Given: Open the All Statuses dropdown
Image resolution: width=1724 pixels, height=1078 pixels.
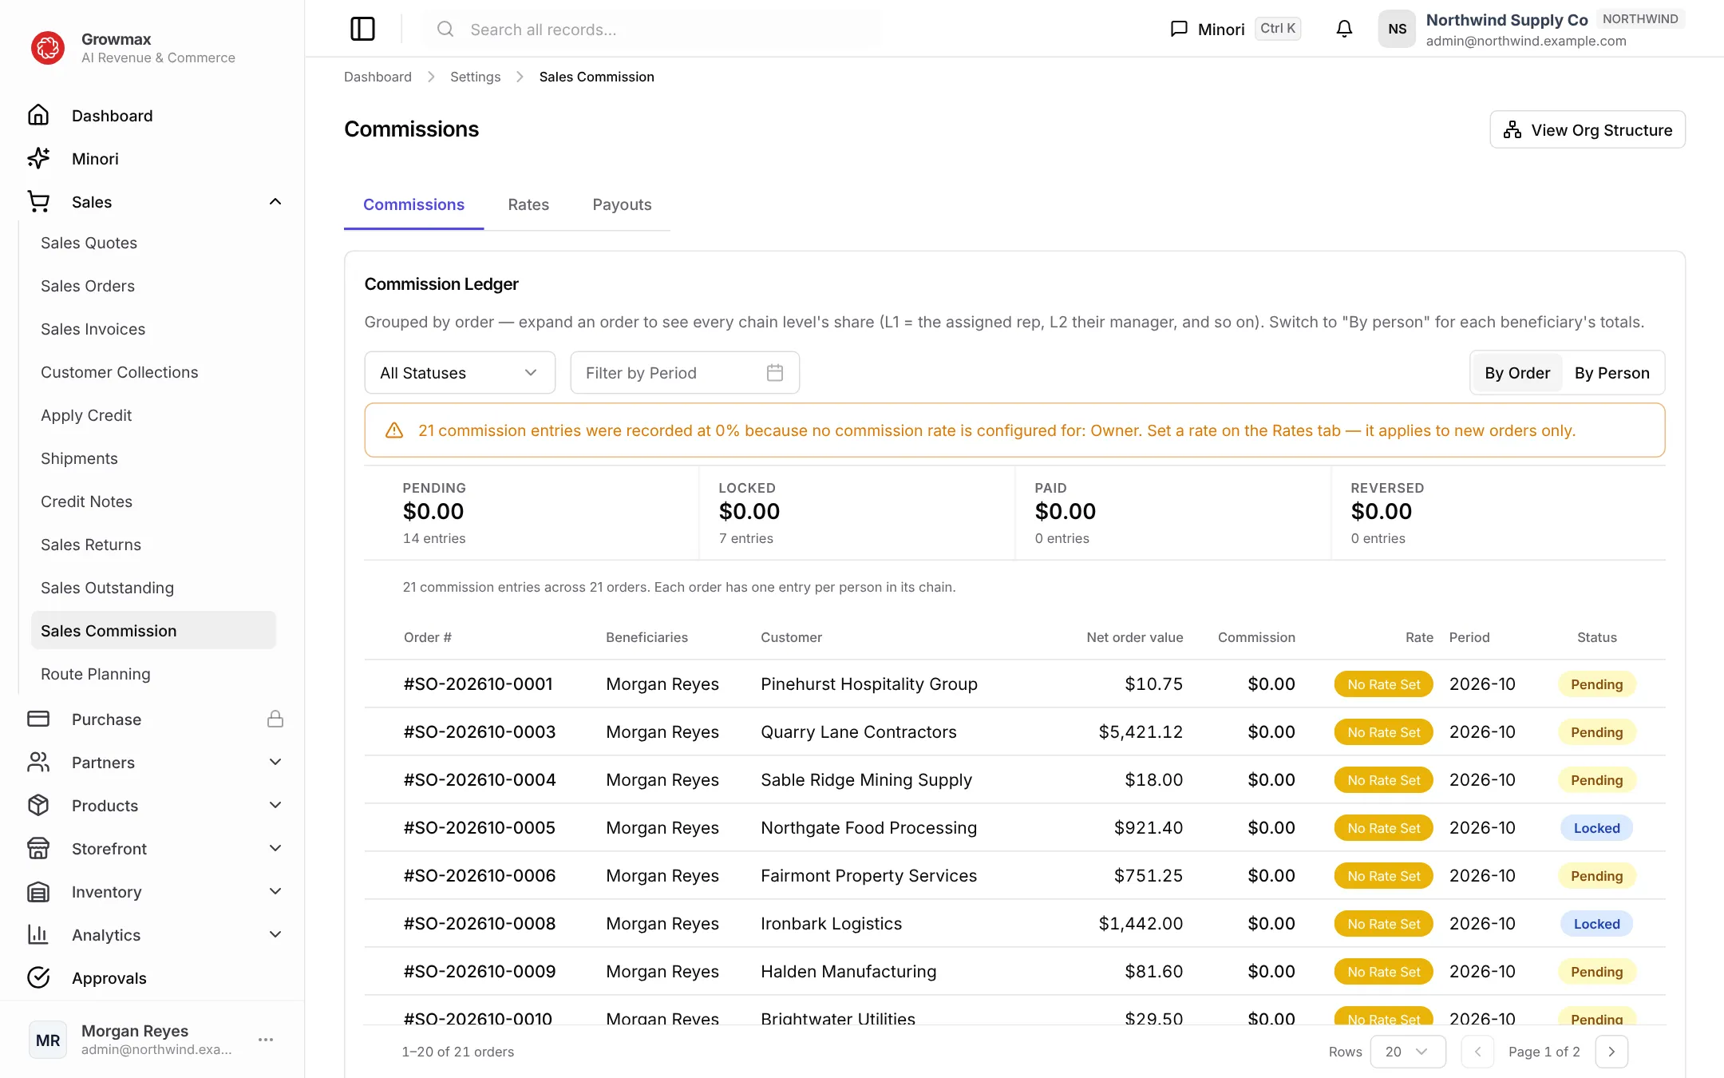Looking at the screenshot, I should click(460, 372).
